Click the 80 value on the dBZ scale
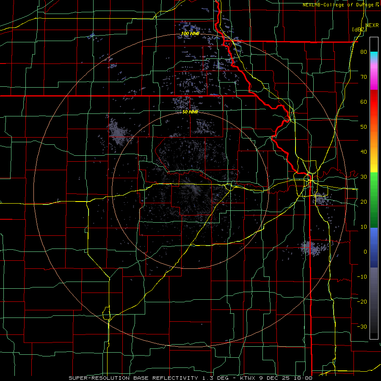The height and width of the screenshot is (381, 381). [x=364, y=52]
